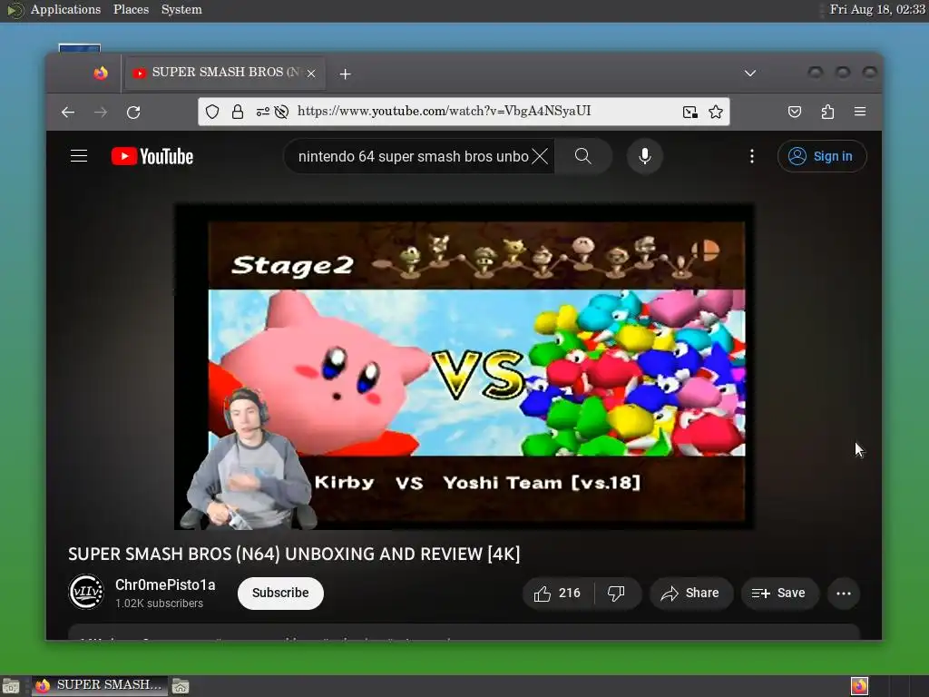The image size is (929, 697).
Task: List all tabs dropdown arrow
Action: pos(750,73)
